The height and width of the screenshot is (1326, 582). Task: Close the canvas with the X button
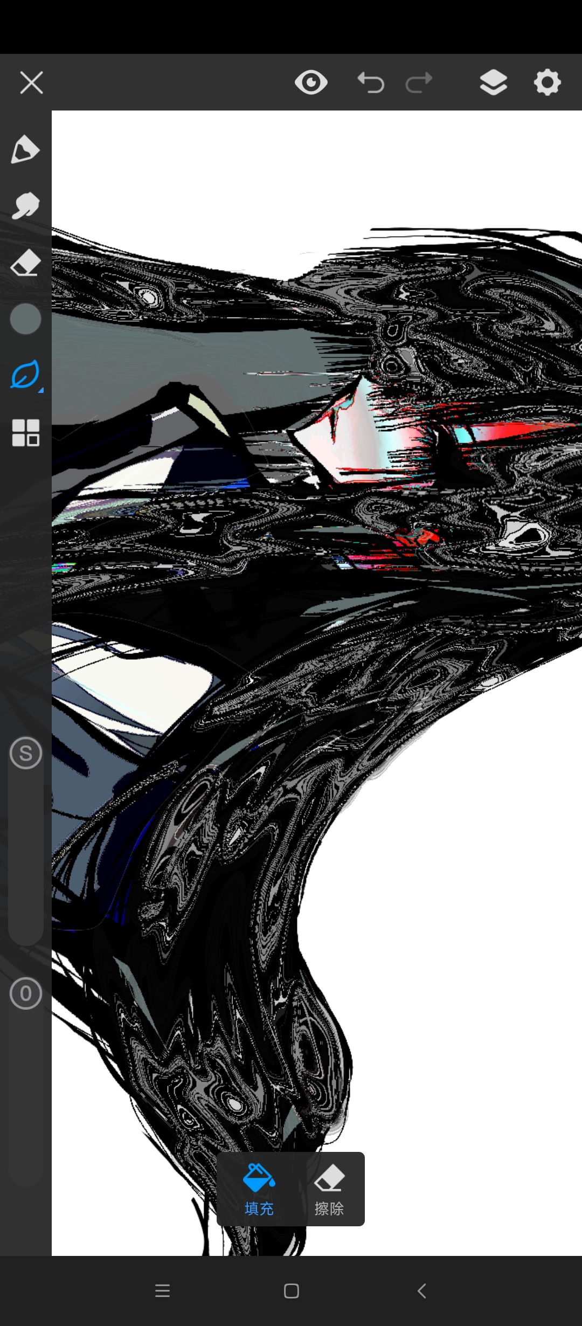pyautogui.click(x=31, y=83)
